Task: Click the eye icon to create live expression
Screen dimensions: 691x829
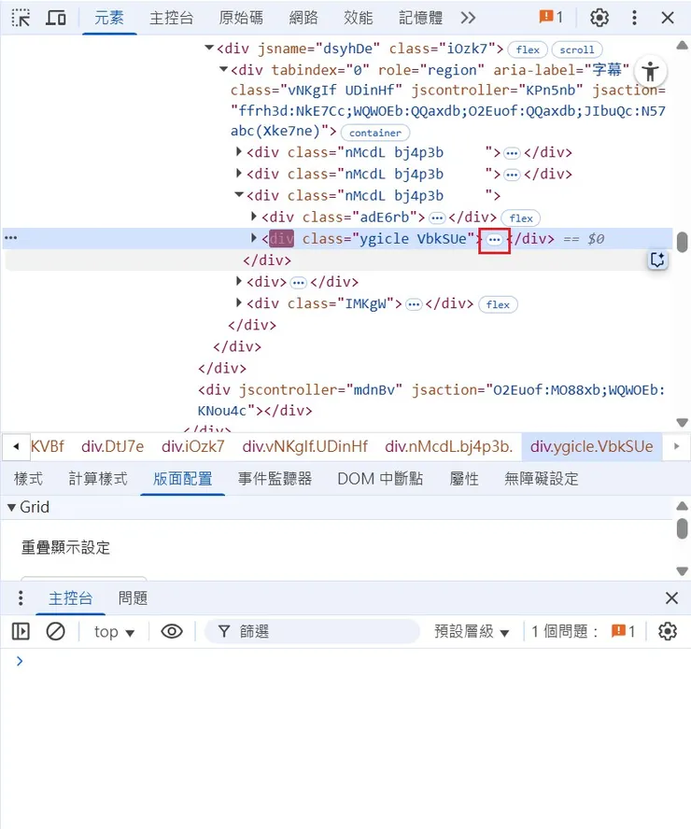Action: (x=172, y=631)
